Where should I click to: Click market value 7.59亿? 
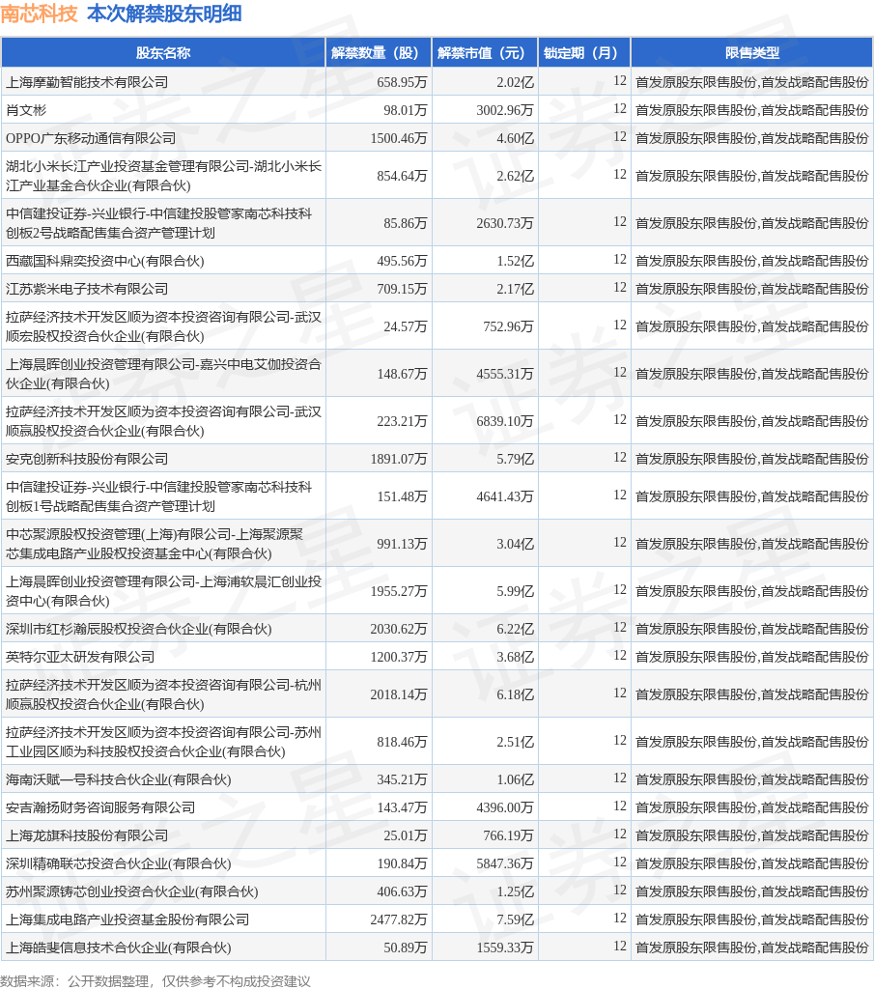click(x=515, y=919)
